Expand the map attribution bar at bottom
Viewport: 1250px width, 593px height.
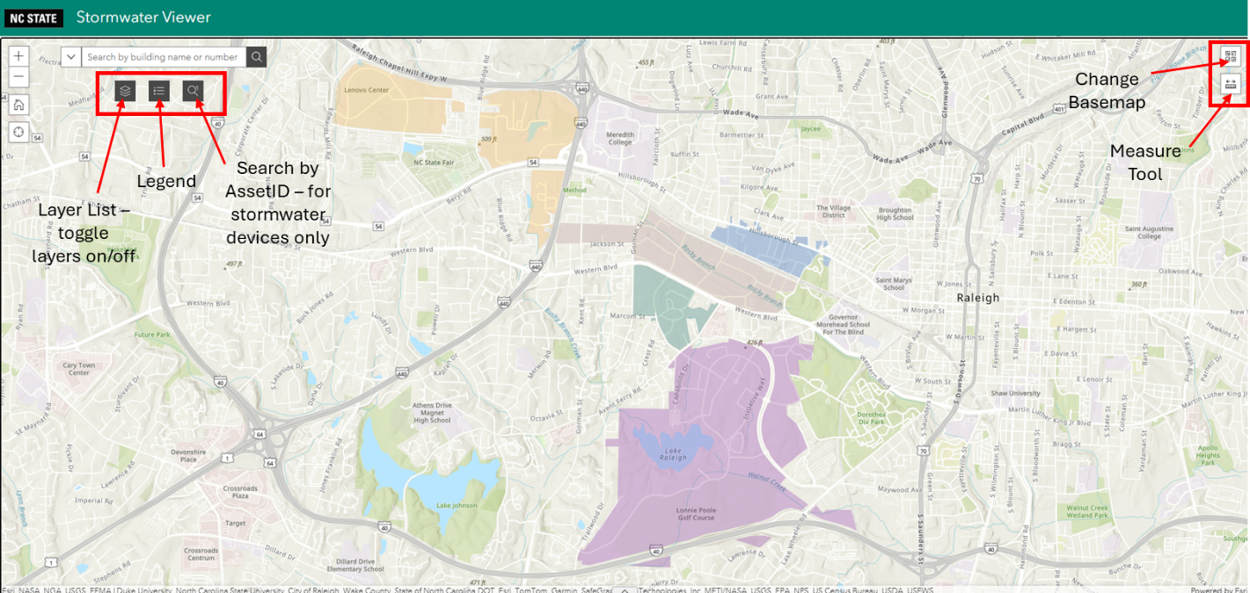point(625,589)
